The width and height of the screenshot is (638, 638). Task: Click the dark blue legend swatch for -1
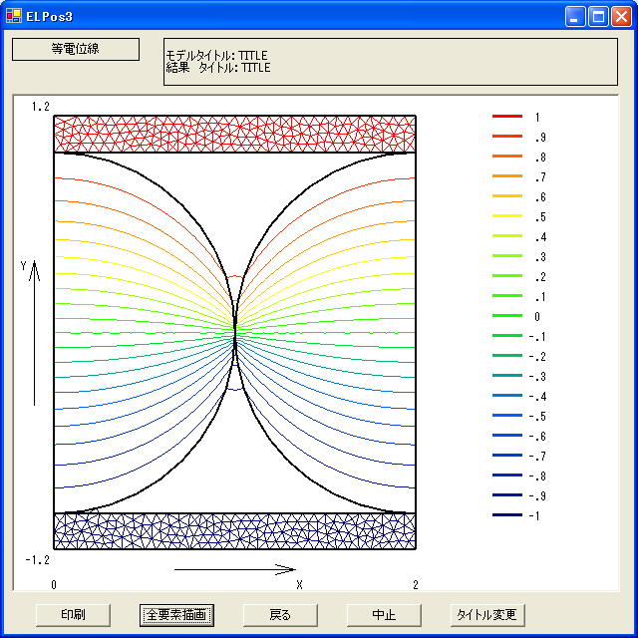pos(507,515)
